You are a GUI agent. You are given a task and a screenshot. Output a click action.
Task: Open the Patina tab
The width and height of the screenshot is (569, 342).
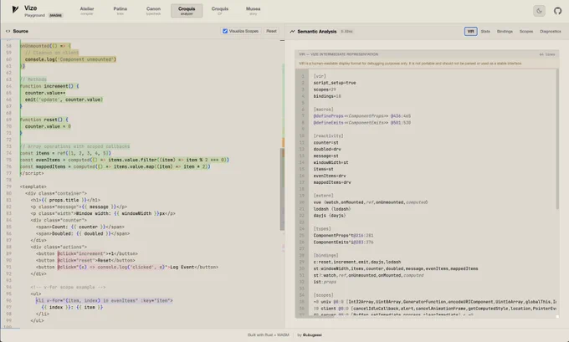point(120,11)
